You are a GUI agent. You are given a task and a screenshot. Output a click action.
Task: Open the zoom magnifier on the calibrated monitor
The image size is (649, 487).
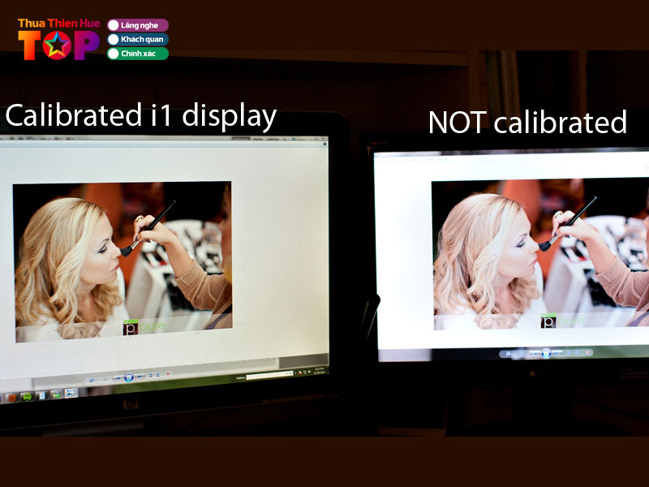point(92,380)
